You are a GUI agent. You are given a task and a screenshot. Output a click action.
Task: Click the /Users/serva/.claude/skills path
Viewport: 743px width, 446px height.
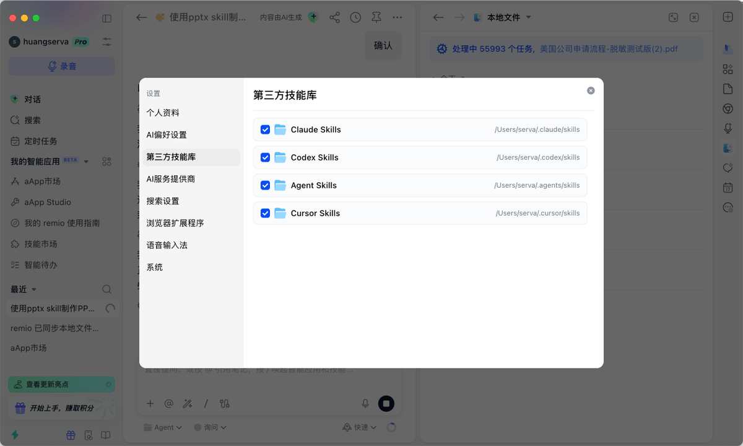(537, 129)
